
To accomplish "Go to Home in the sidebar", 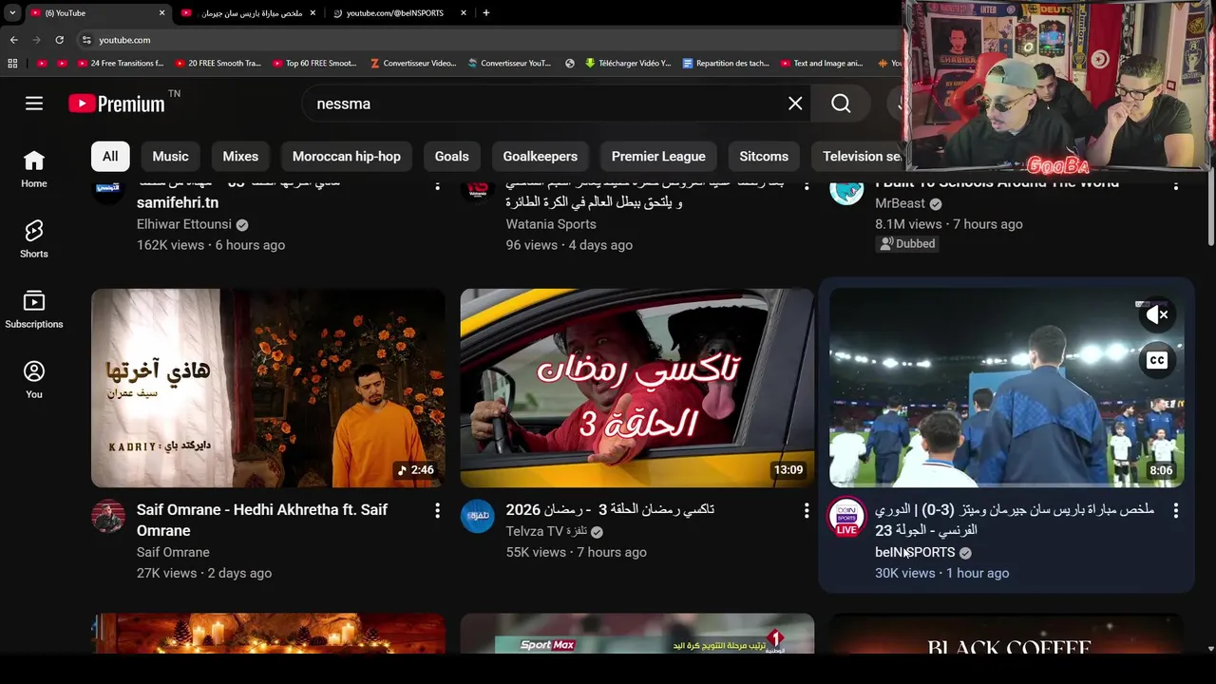I will click(x=34, y=169).
